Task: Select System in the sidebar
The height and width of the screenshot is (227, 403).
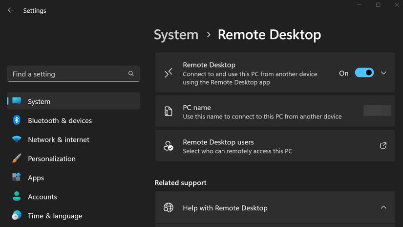Action: (39, 101)
